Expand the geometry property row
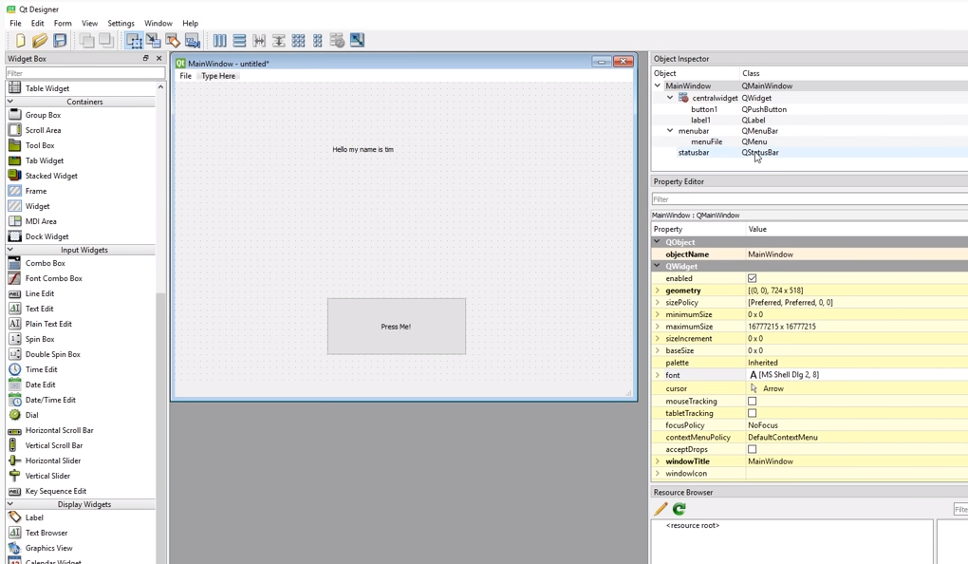Viewport: 968px width, 564px height. (x=656, y=290)
